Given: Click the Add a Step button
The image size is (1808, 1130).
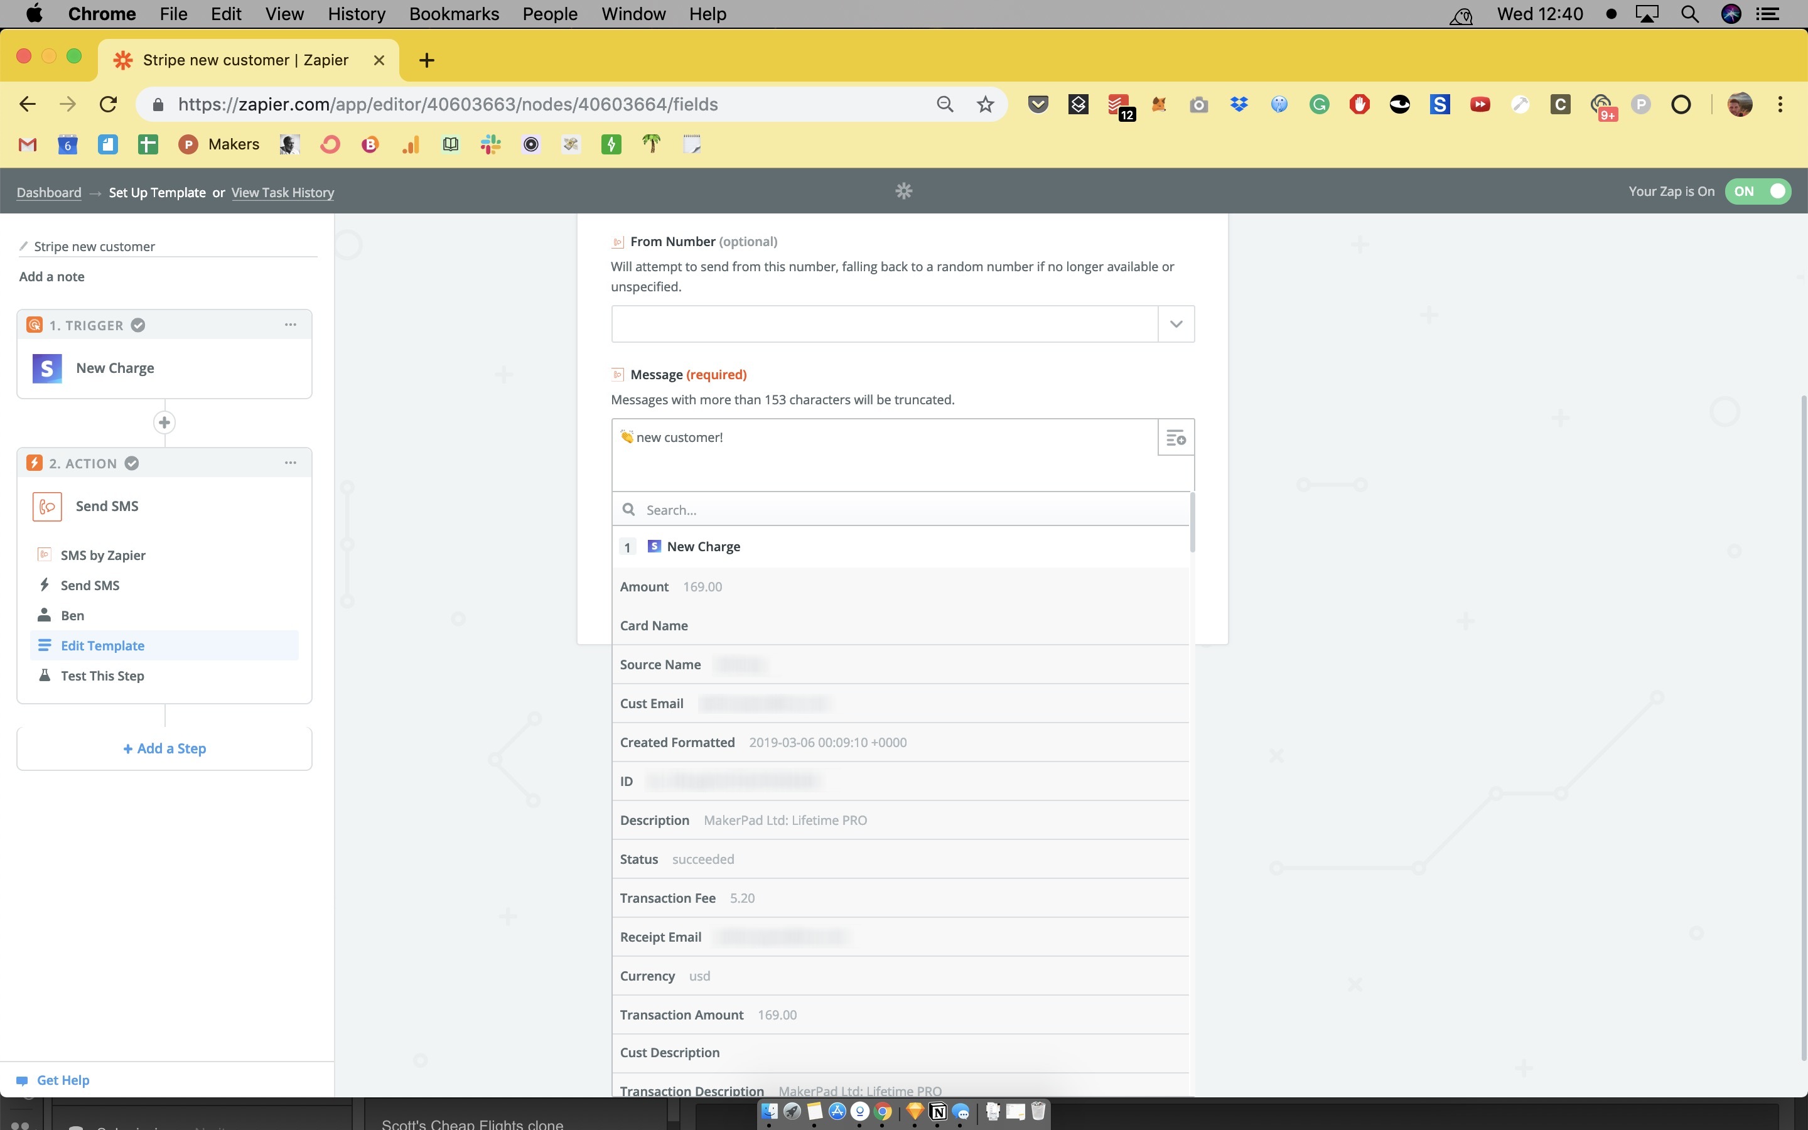Looking at the screenshot, I should coord(164,749).
